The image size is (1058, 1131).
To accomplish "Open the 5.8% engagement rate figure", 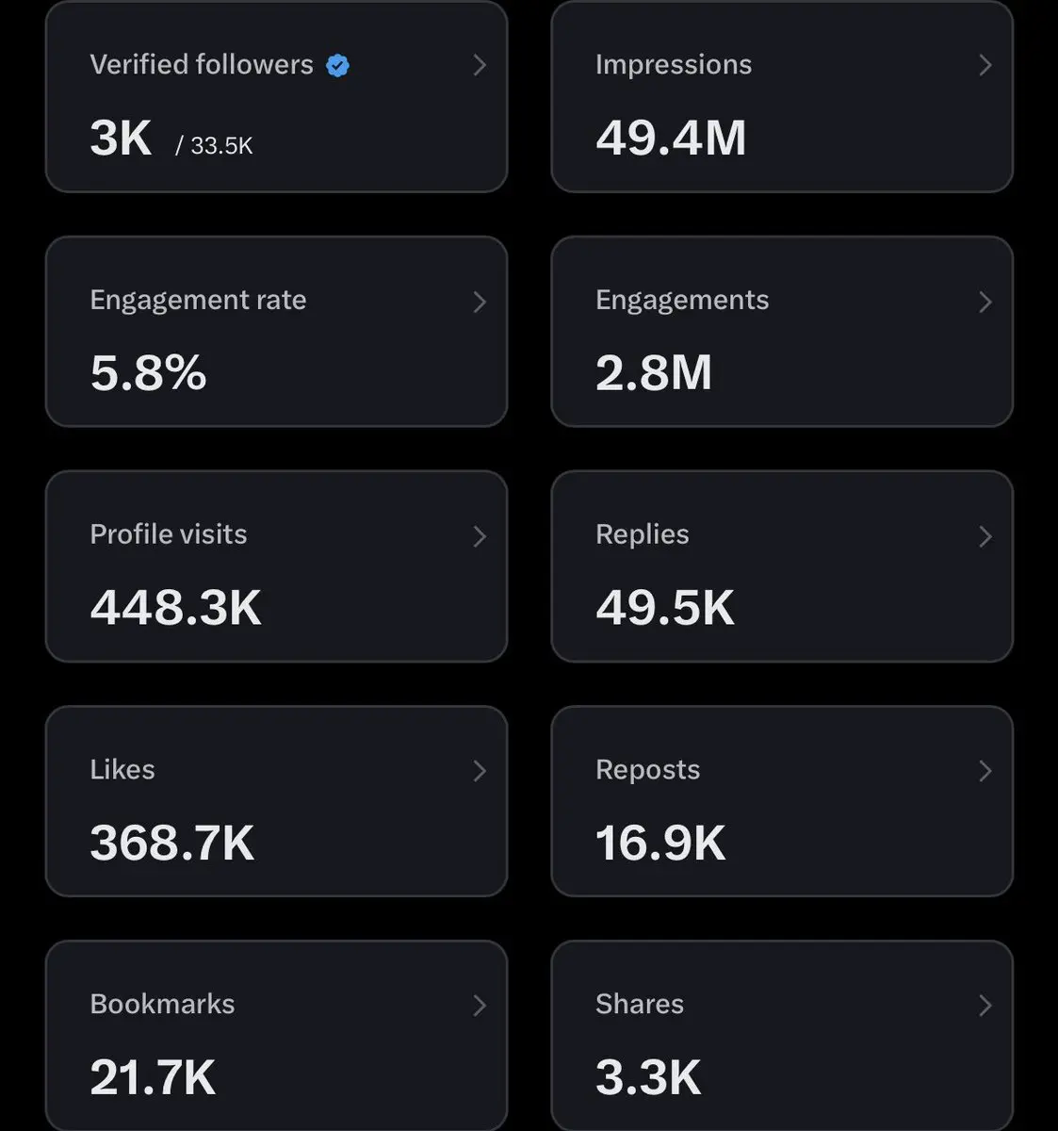I will coord(148,373).
